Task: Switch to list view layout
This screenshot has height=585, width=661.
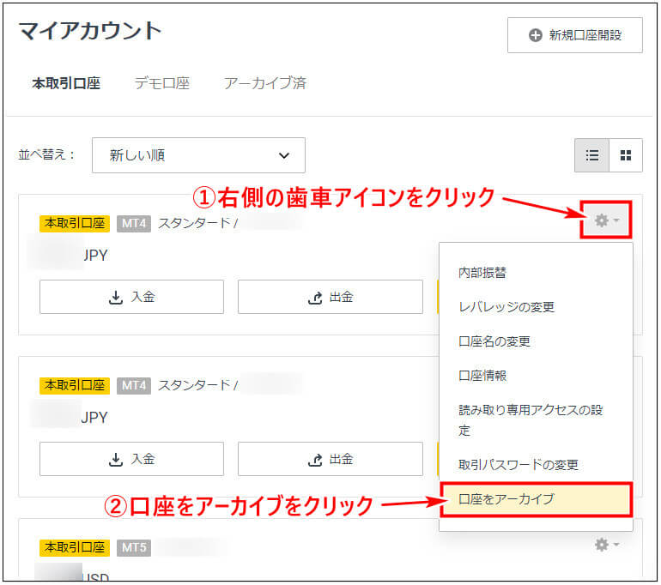Action: pyautogui.click(x=591, y=155)
